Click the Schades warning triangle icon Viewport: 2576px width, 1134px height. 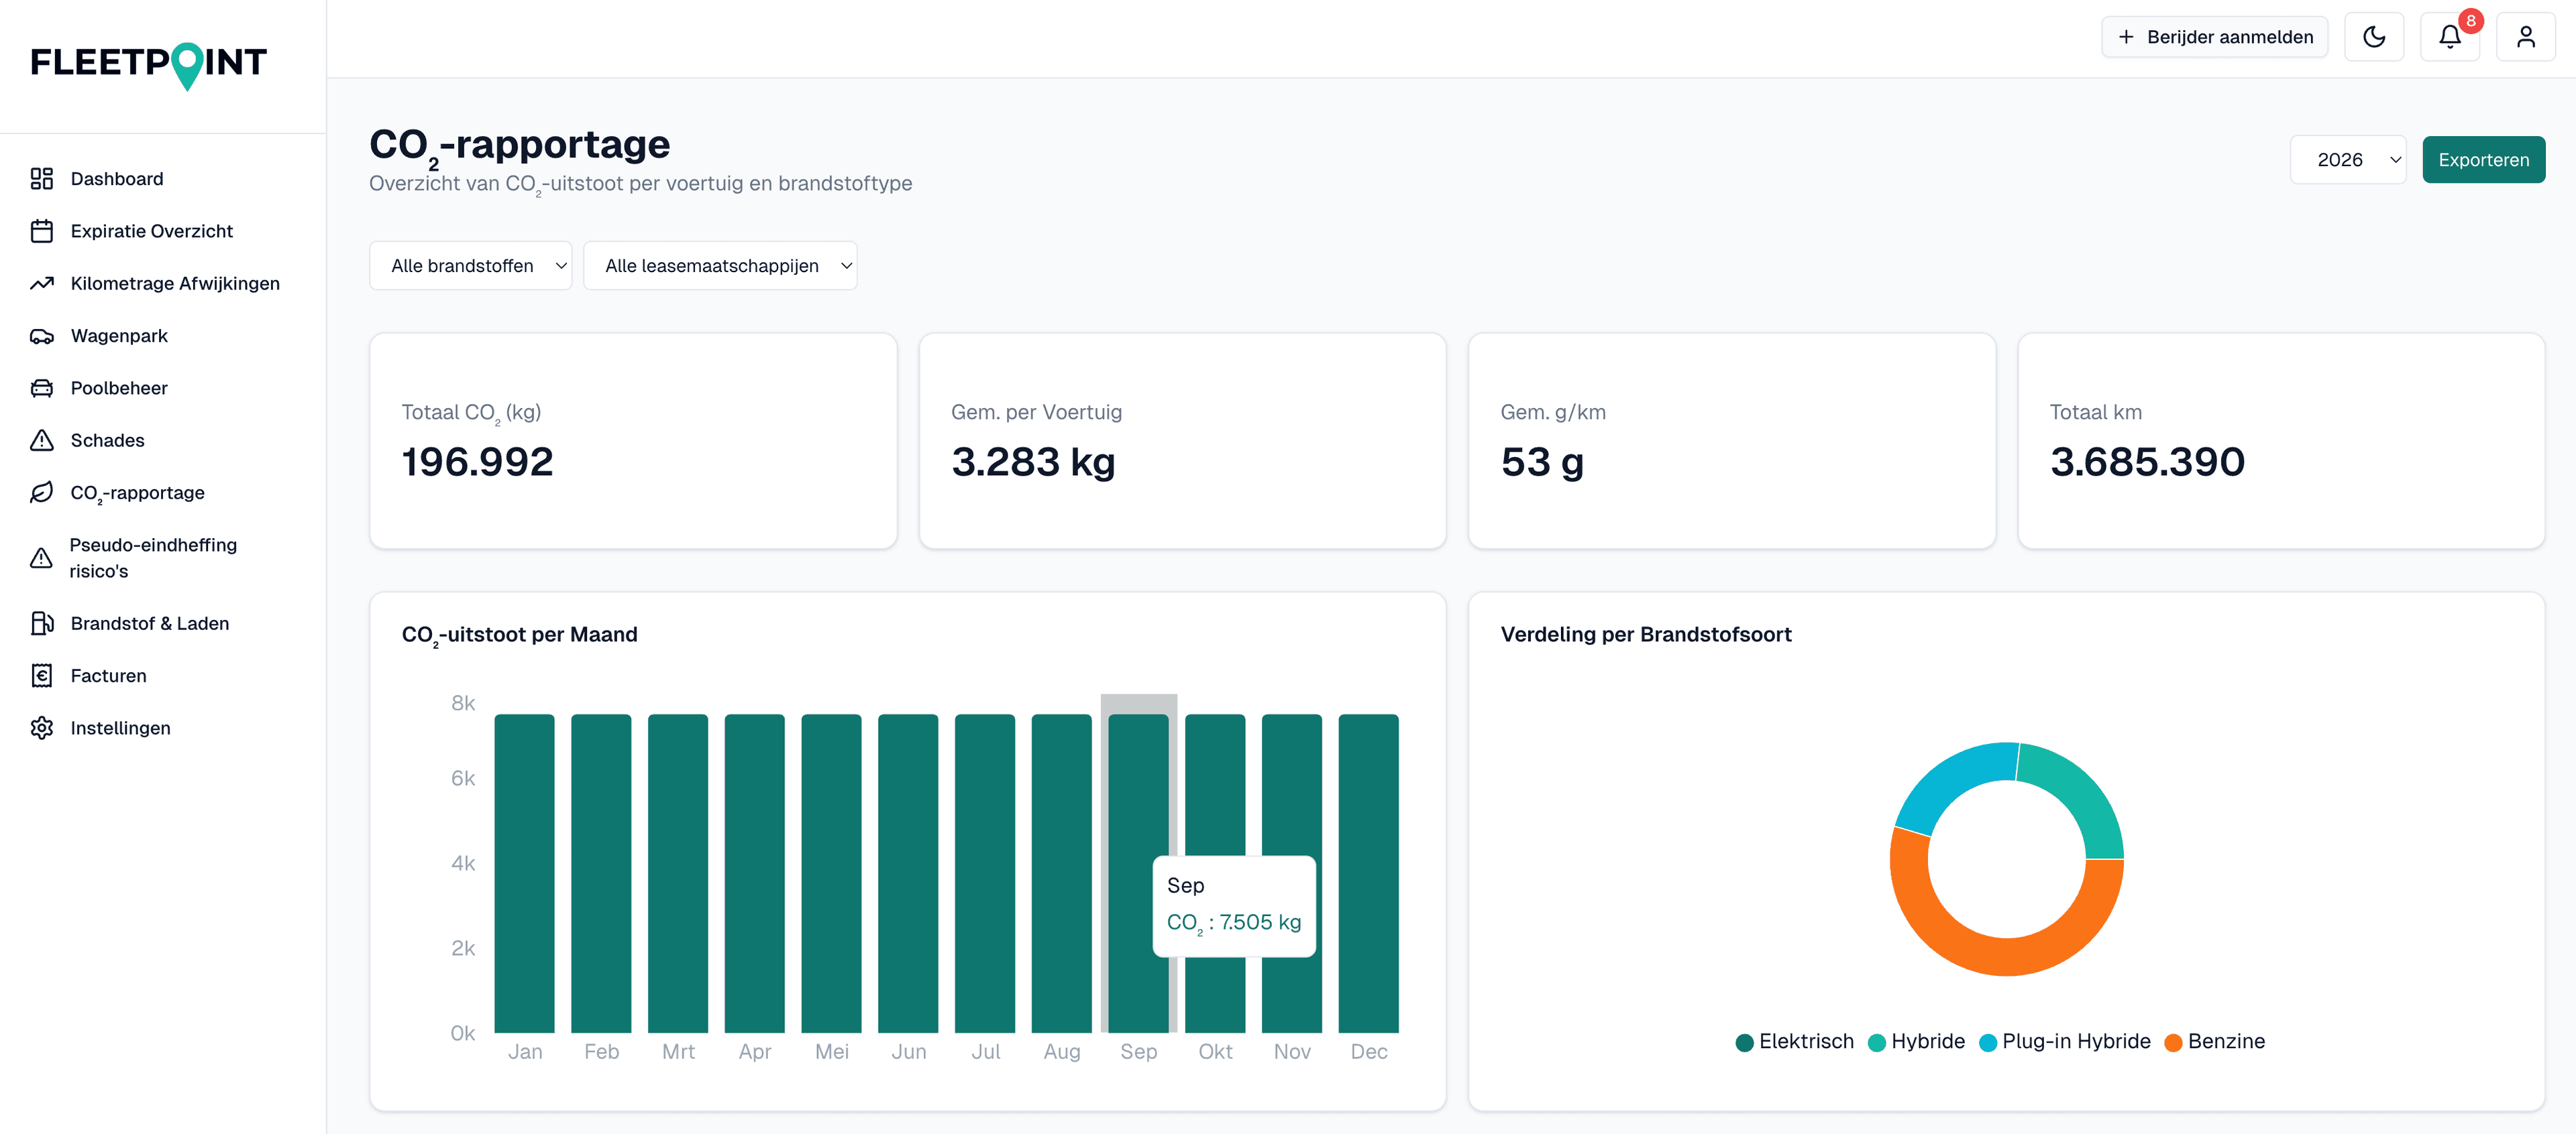coord(41,440)
